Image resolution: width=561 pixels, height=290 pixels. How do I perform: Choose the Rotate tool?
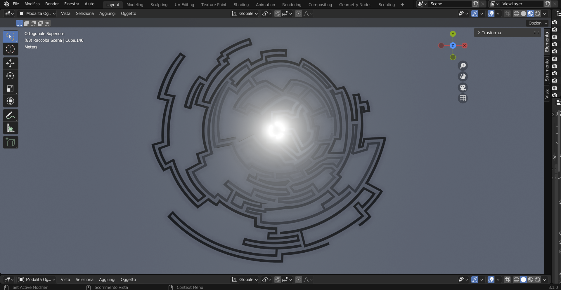tap(11, 76)
